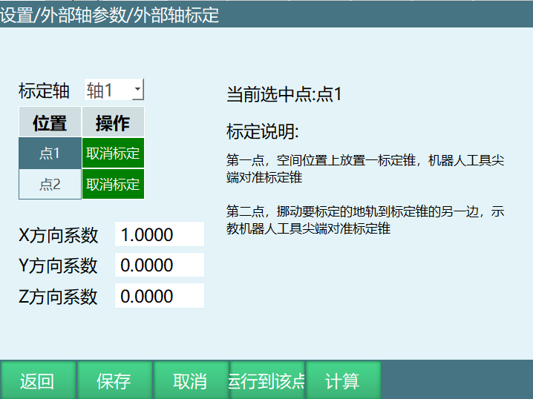Click the 位置 column header
Screen dimensions: 533x399
pos(50,122)
